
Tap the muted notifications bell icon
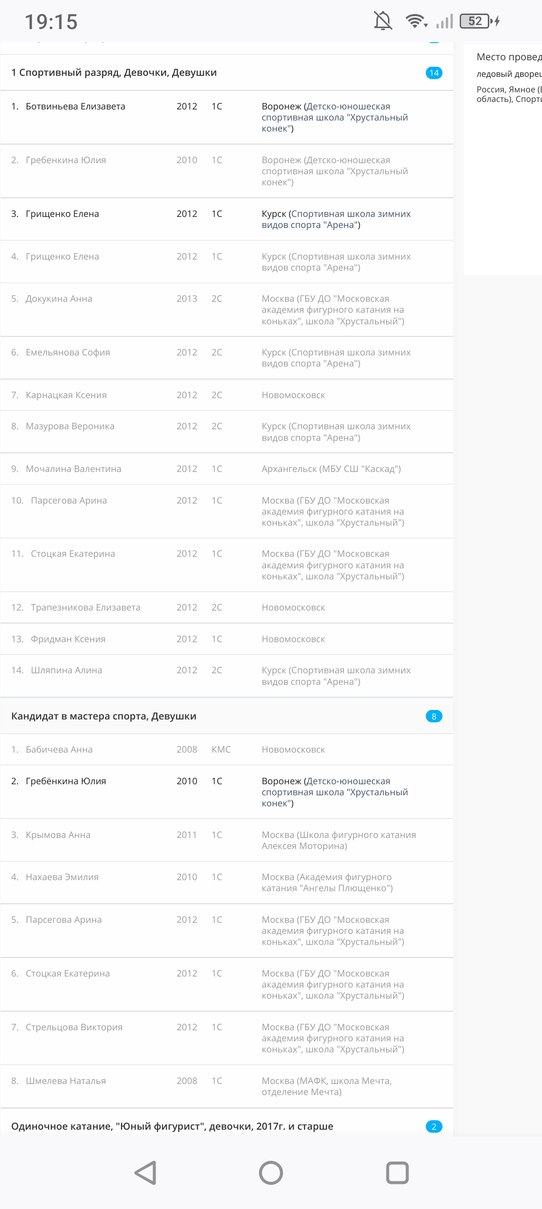(383, 21)
